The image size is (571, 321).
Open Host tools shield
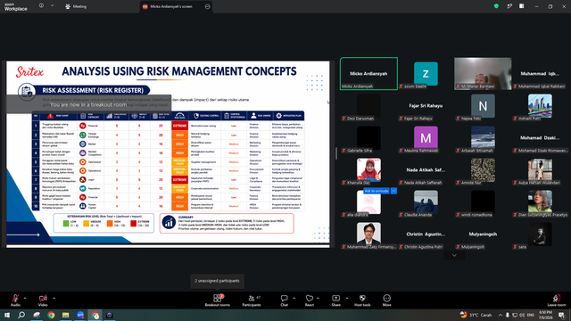pos(362,300)
